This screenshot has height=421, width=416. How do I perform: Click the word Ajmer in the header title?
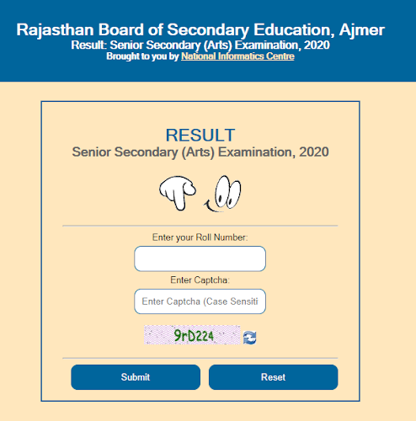point(362,30)
